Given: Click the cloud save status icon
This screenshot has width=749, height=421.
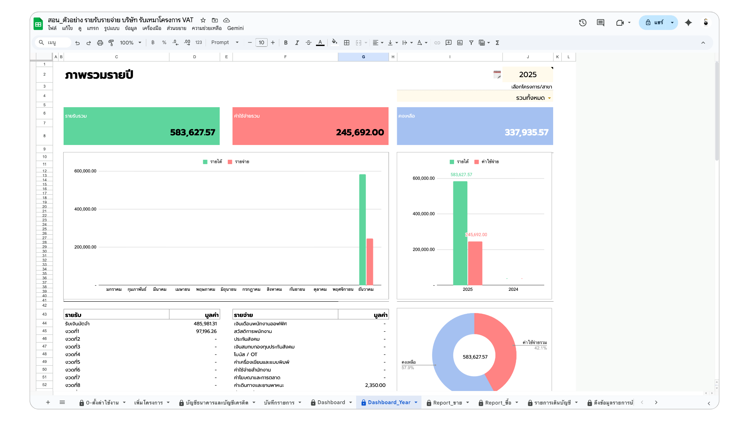Looking at the screenshot, I should tap(226, 20).
